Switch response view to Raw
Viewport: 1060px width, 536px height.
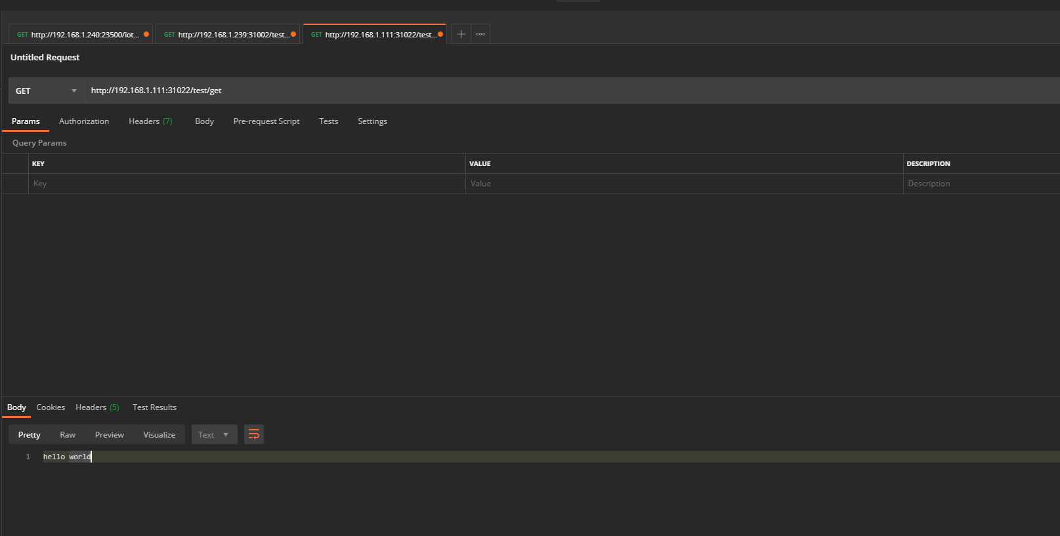[x=68, y=434]
